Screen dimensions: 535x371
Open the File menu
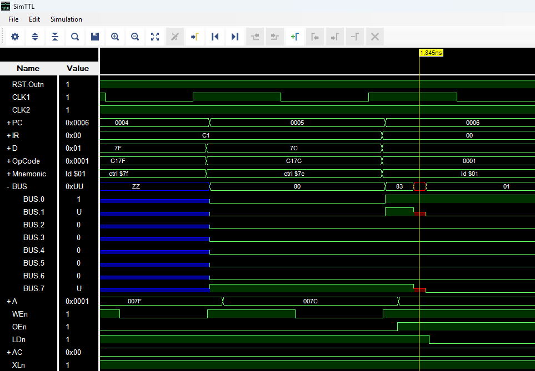[13, 19]
